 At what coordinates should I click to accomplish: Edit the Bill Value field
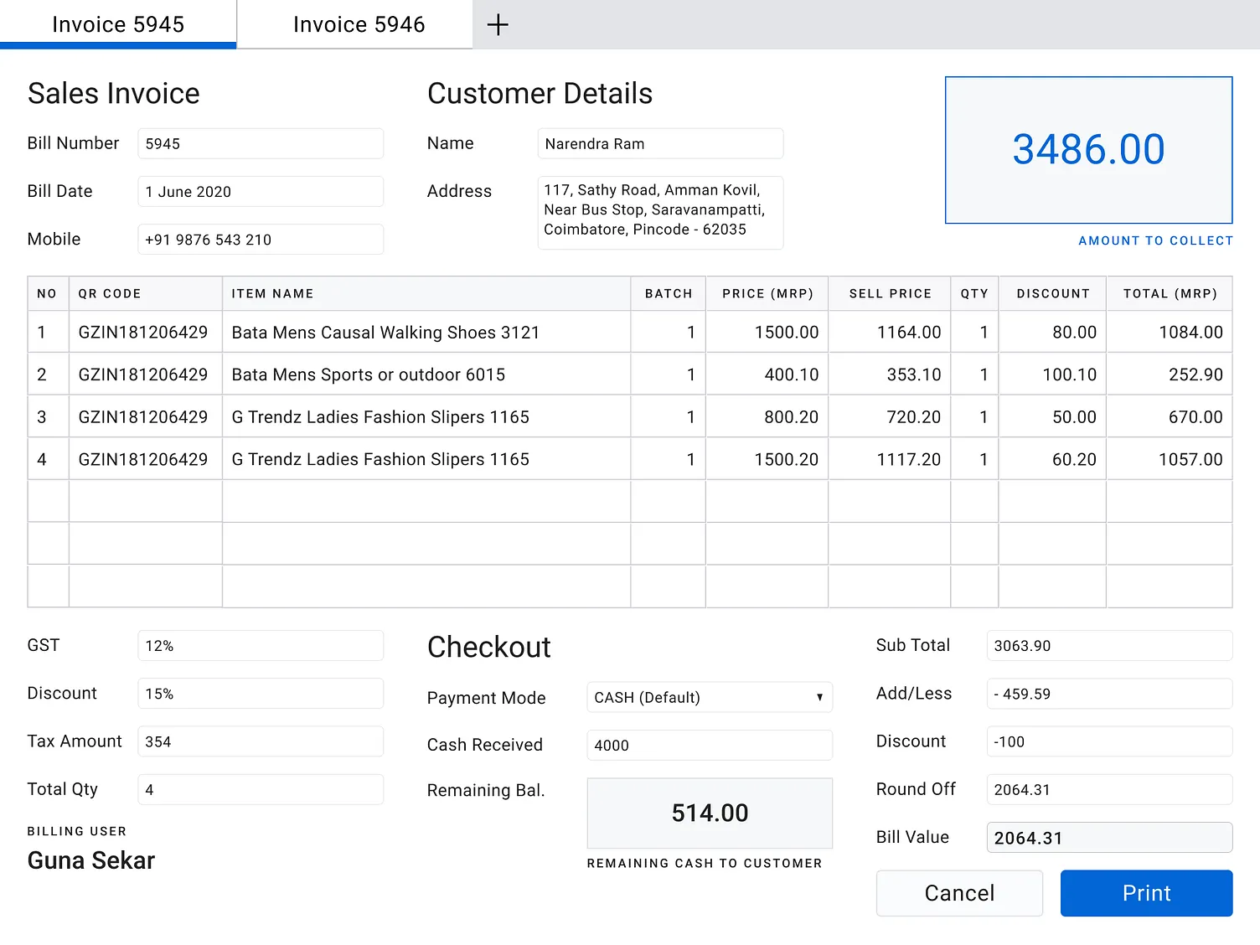pyautogui.click(x=1109, y=837)
